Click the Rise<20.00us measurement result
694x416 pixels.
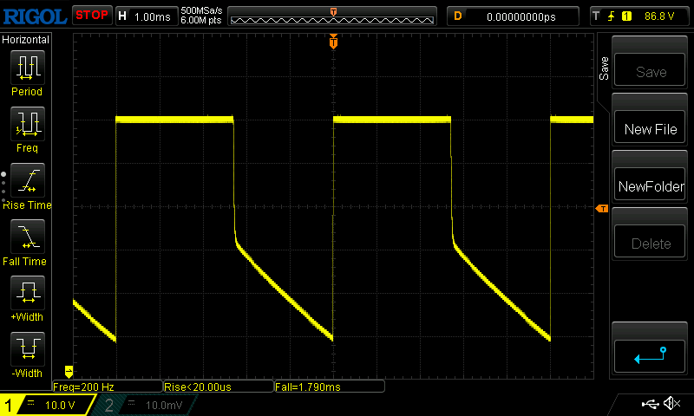pos(219,387)
